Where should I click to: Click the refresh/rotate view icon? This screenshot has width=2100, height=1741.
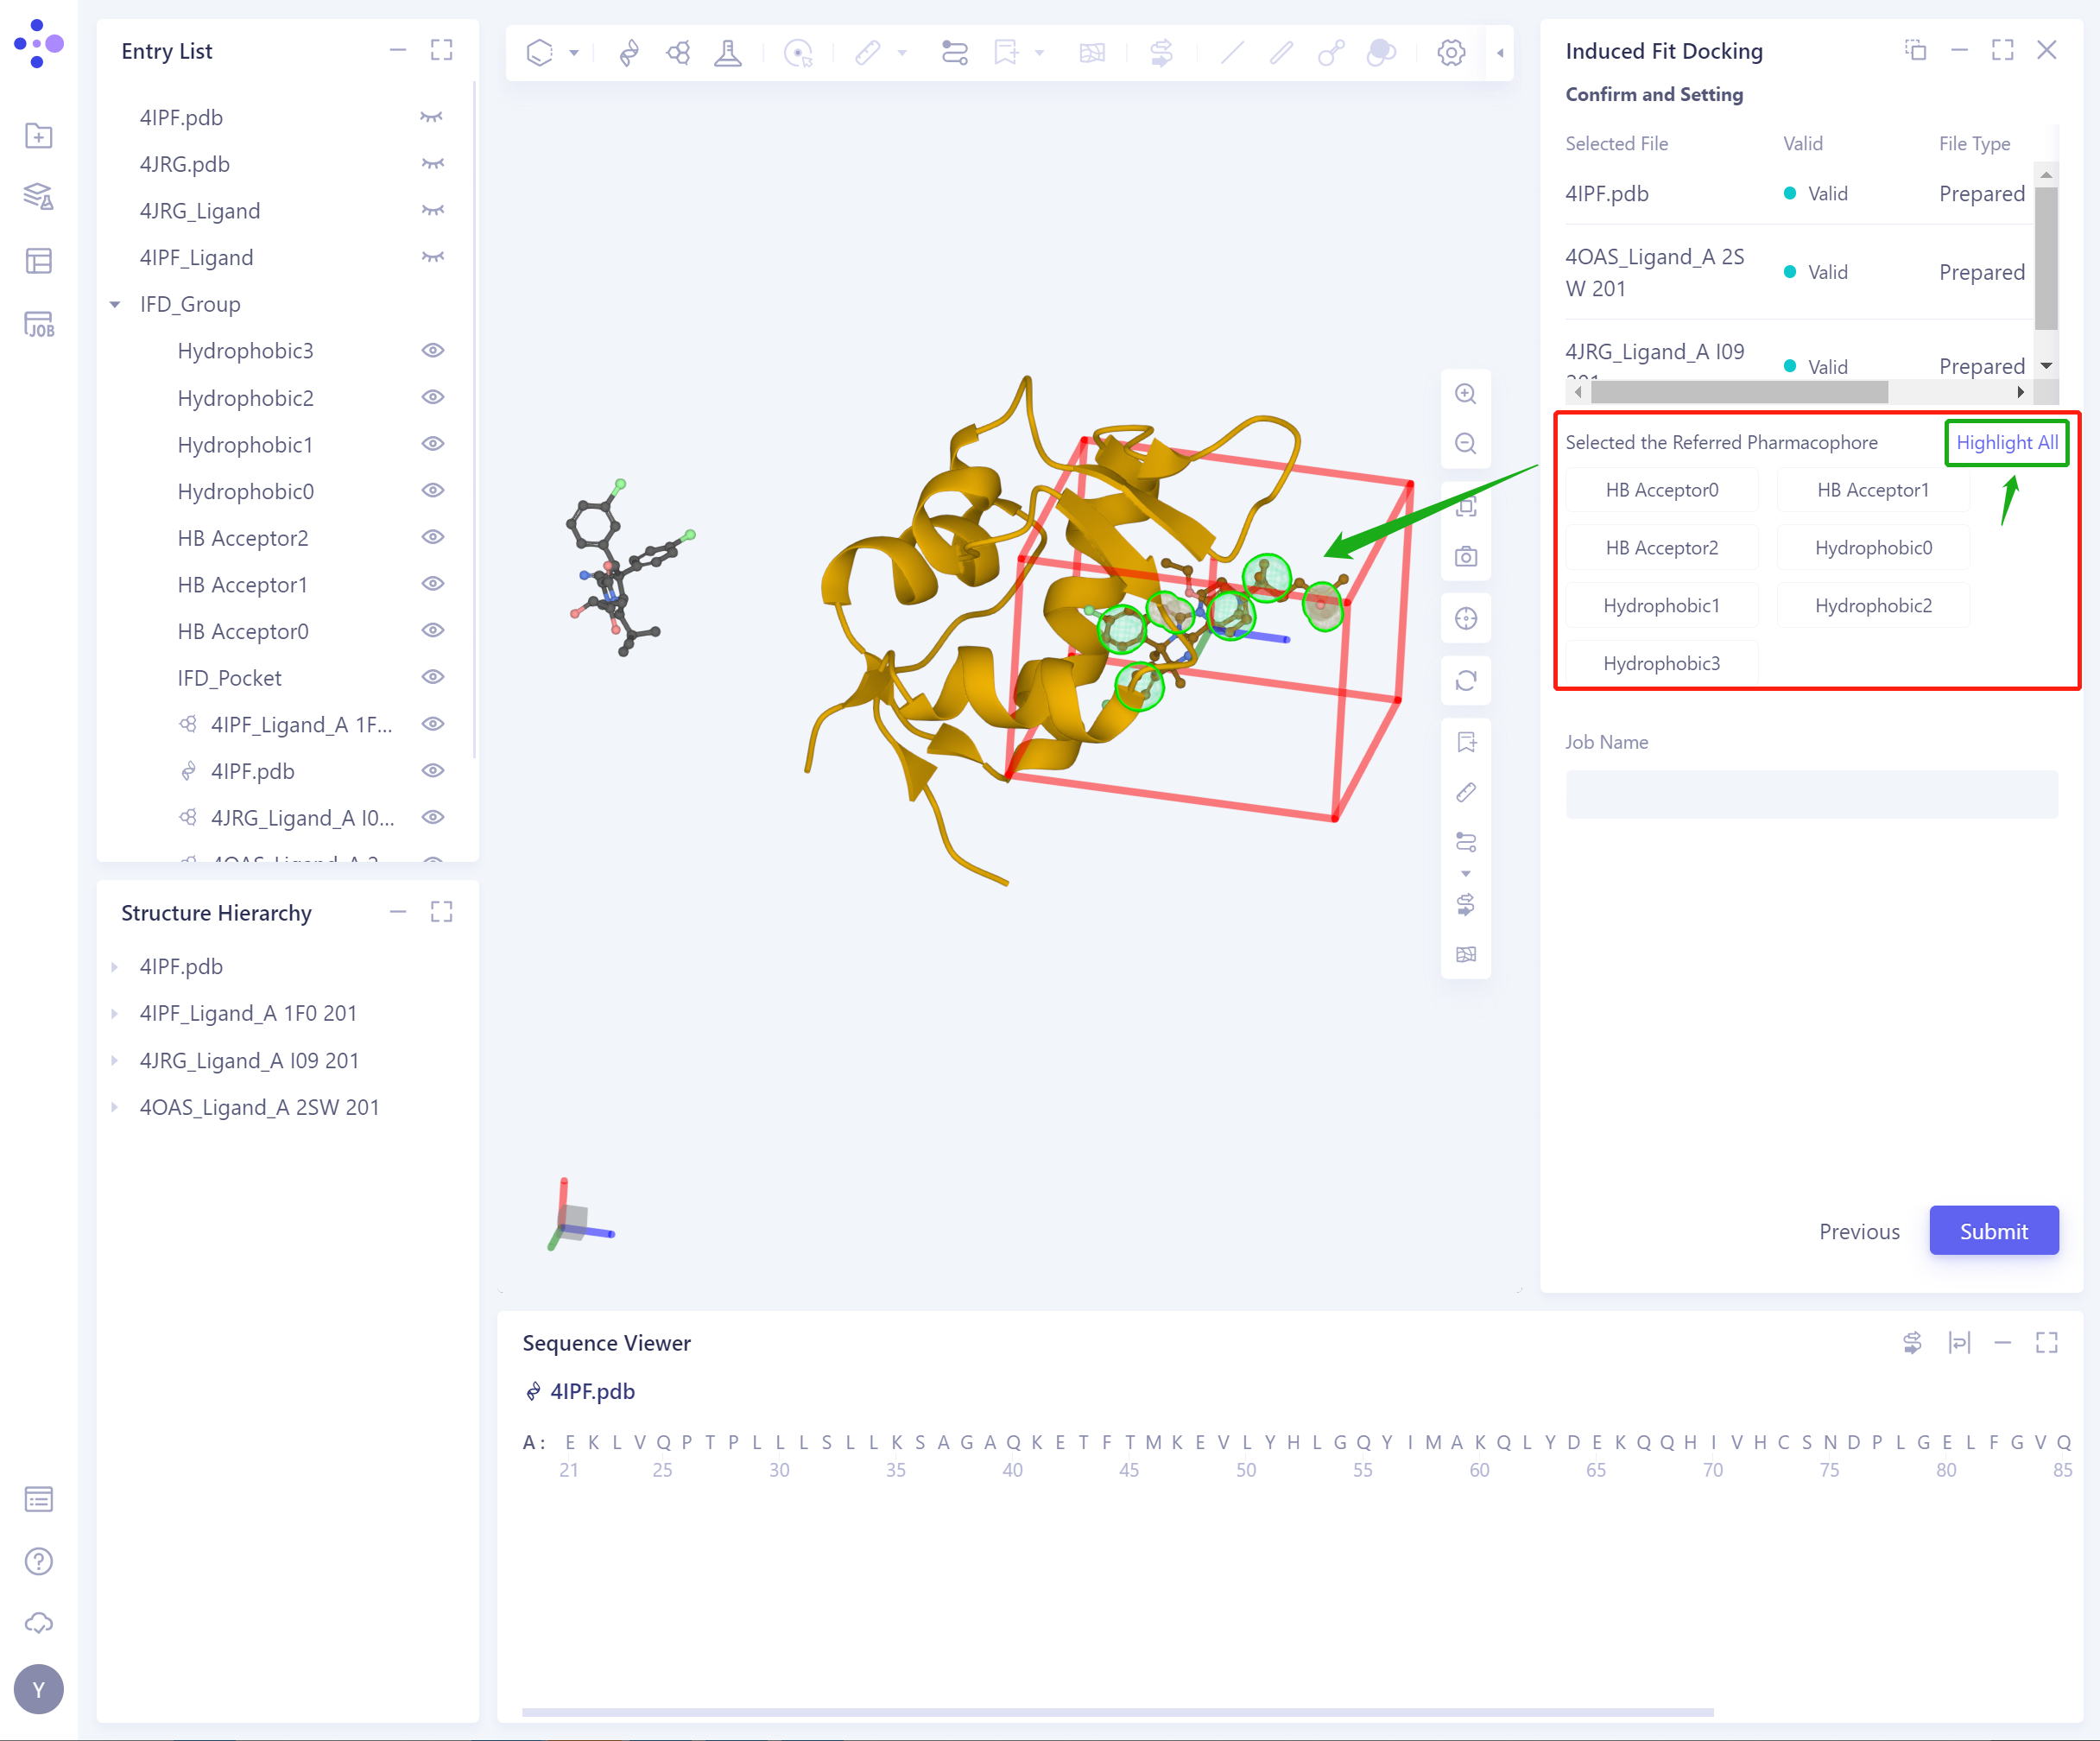coord(1465,681)
